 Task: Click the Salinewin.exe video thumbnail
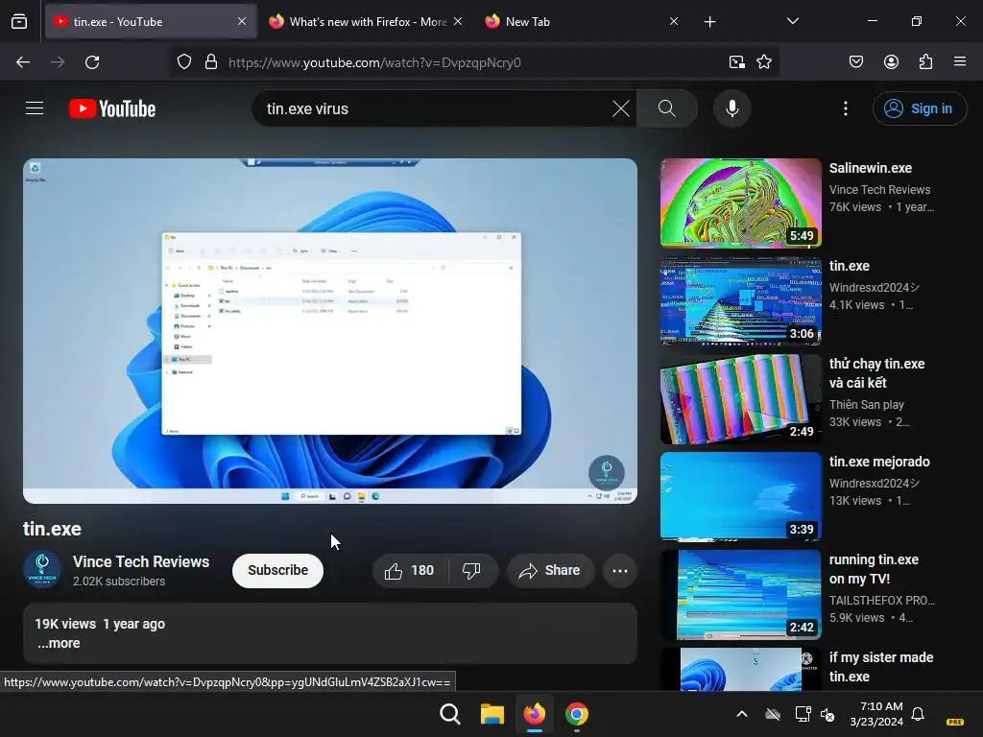tap(740, 203)
